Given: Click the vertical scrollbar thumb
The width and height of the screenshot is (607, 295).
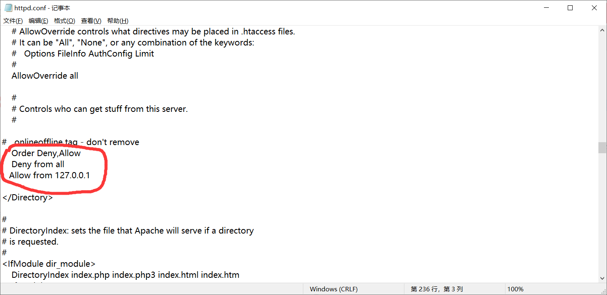Looking at the screenshot, I should pos(602,147).
